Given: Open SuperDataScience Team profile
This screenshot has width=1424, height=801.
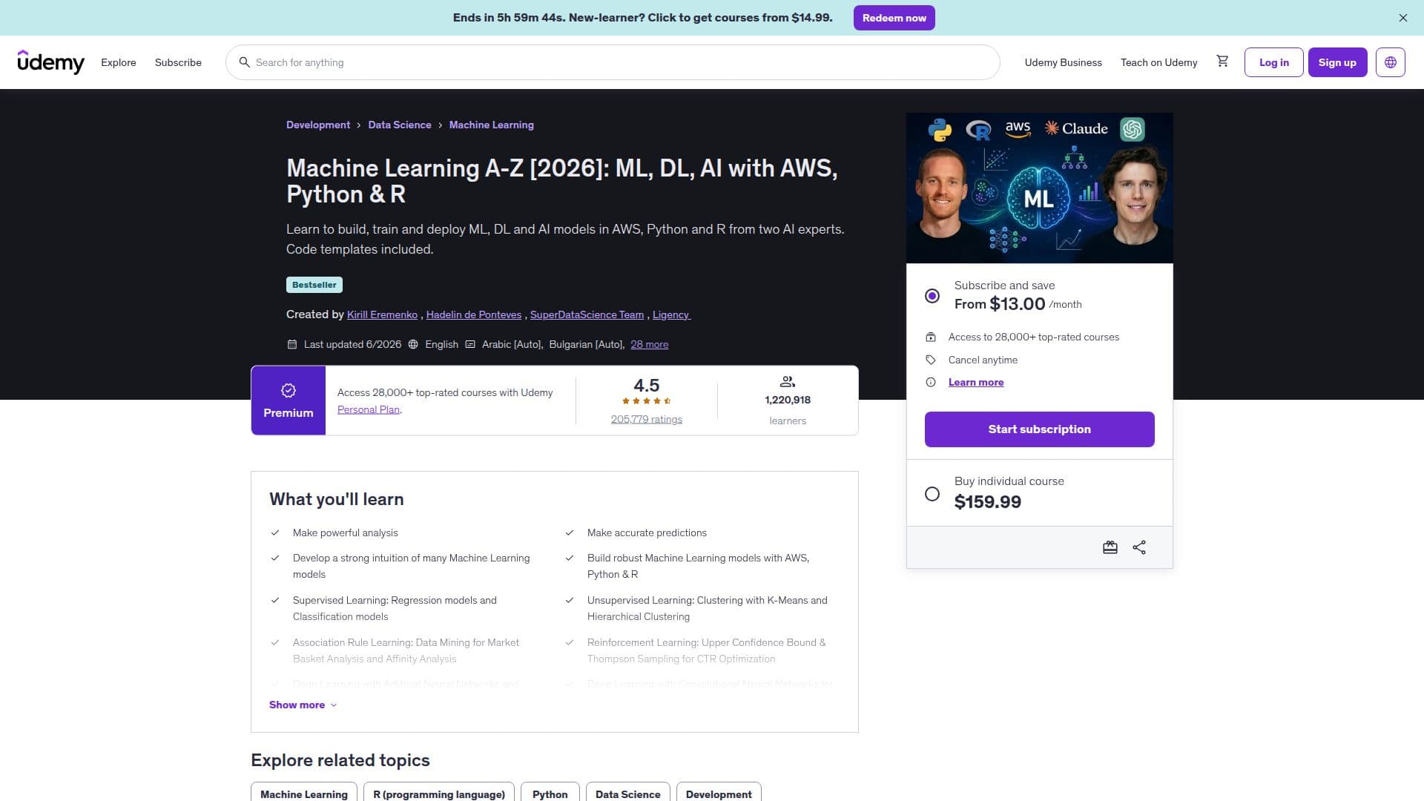Looking at the screenshot, I should pyautogui.click(x=587, y=314).
